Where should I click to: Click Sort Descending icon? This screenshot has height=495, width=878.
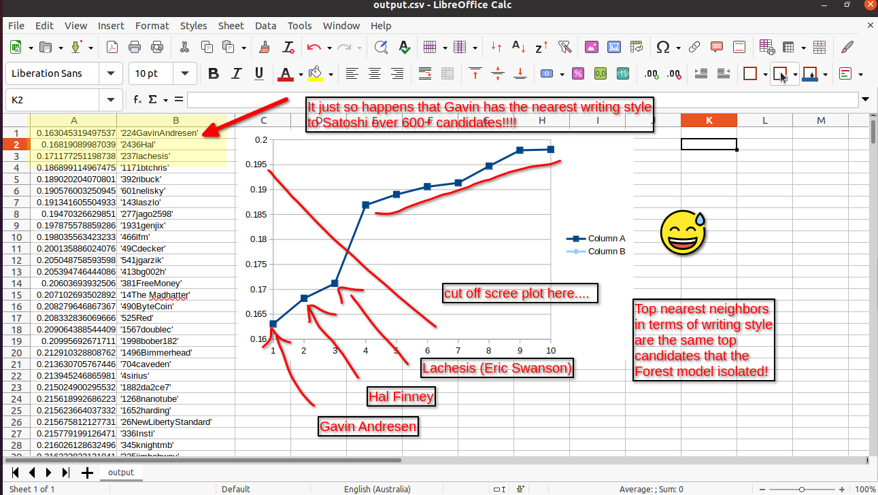tap(541, 47)
